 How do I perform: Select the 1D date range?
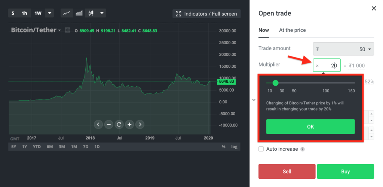click(97, 147)
